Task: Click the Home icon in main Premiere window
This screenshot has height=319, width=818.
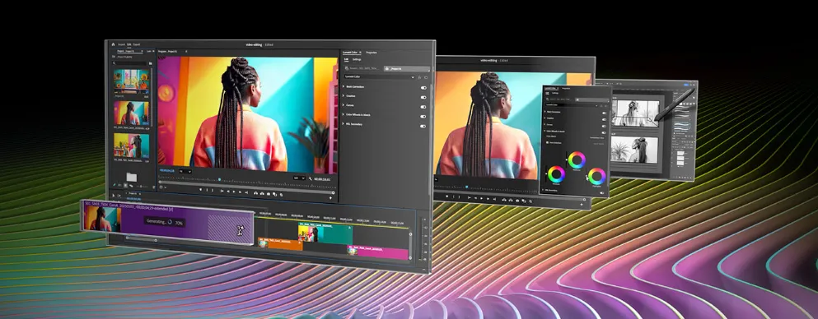Action: click(113, 44)
